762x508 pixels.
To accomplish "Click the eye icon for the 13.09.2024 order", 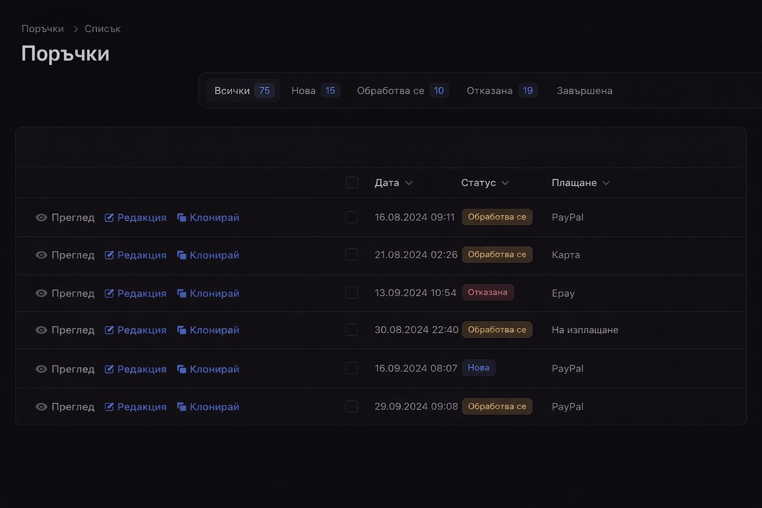I will pos(41,293).
